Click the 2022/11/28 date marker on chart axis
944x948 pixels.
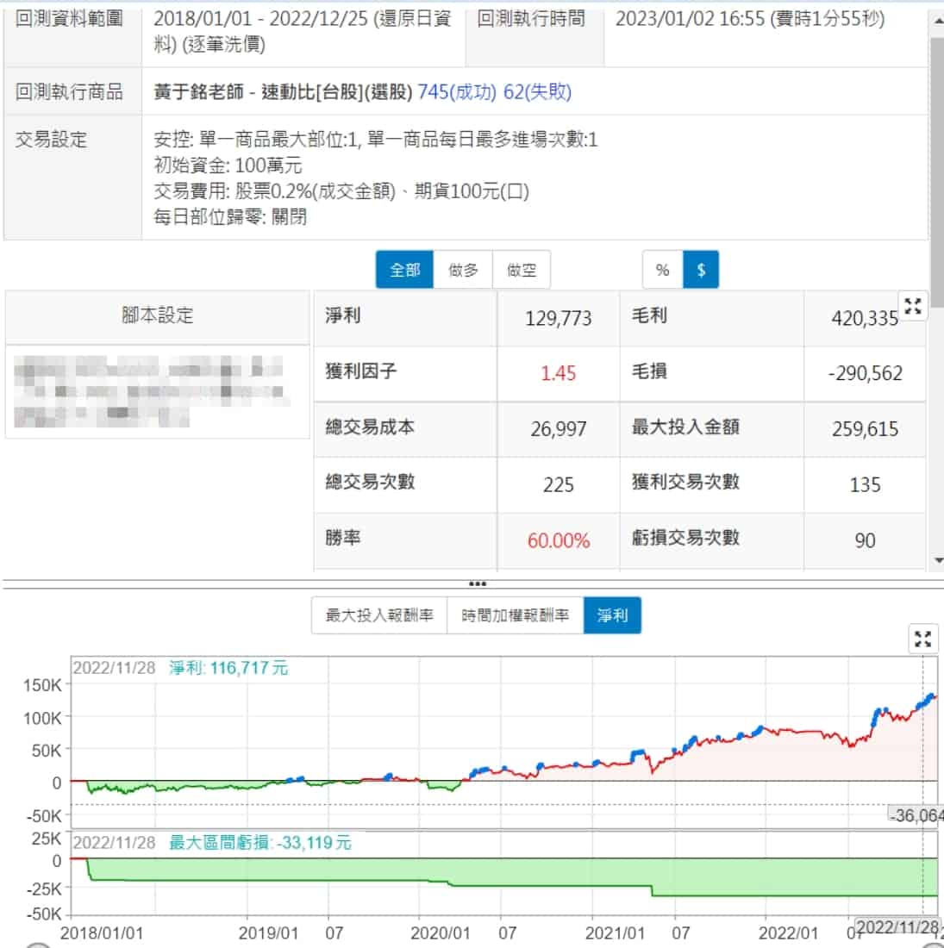tap(897, 926)
